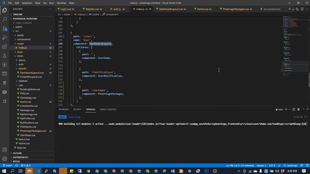Open the Explorer view in activity bar
This screenshot has height=174, width=310.
coord(4,10)
